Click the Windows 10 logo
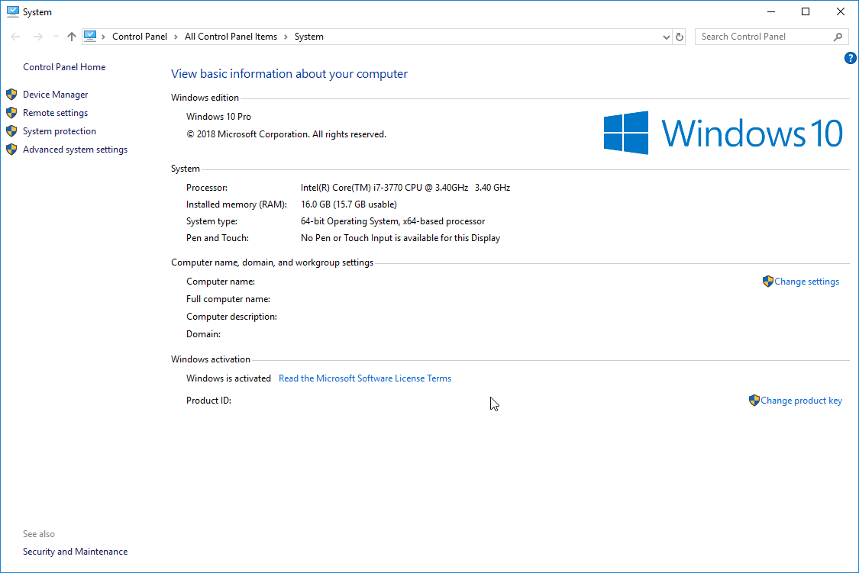This screenshot has height=573, width=859. pos(723,133)
